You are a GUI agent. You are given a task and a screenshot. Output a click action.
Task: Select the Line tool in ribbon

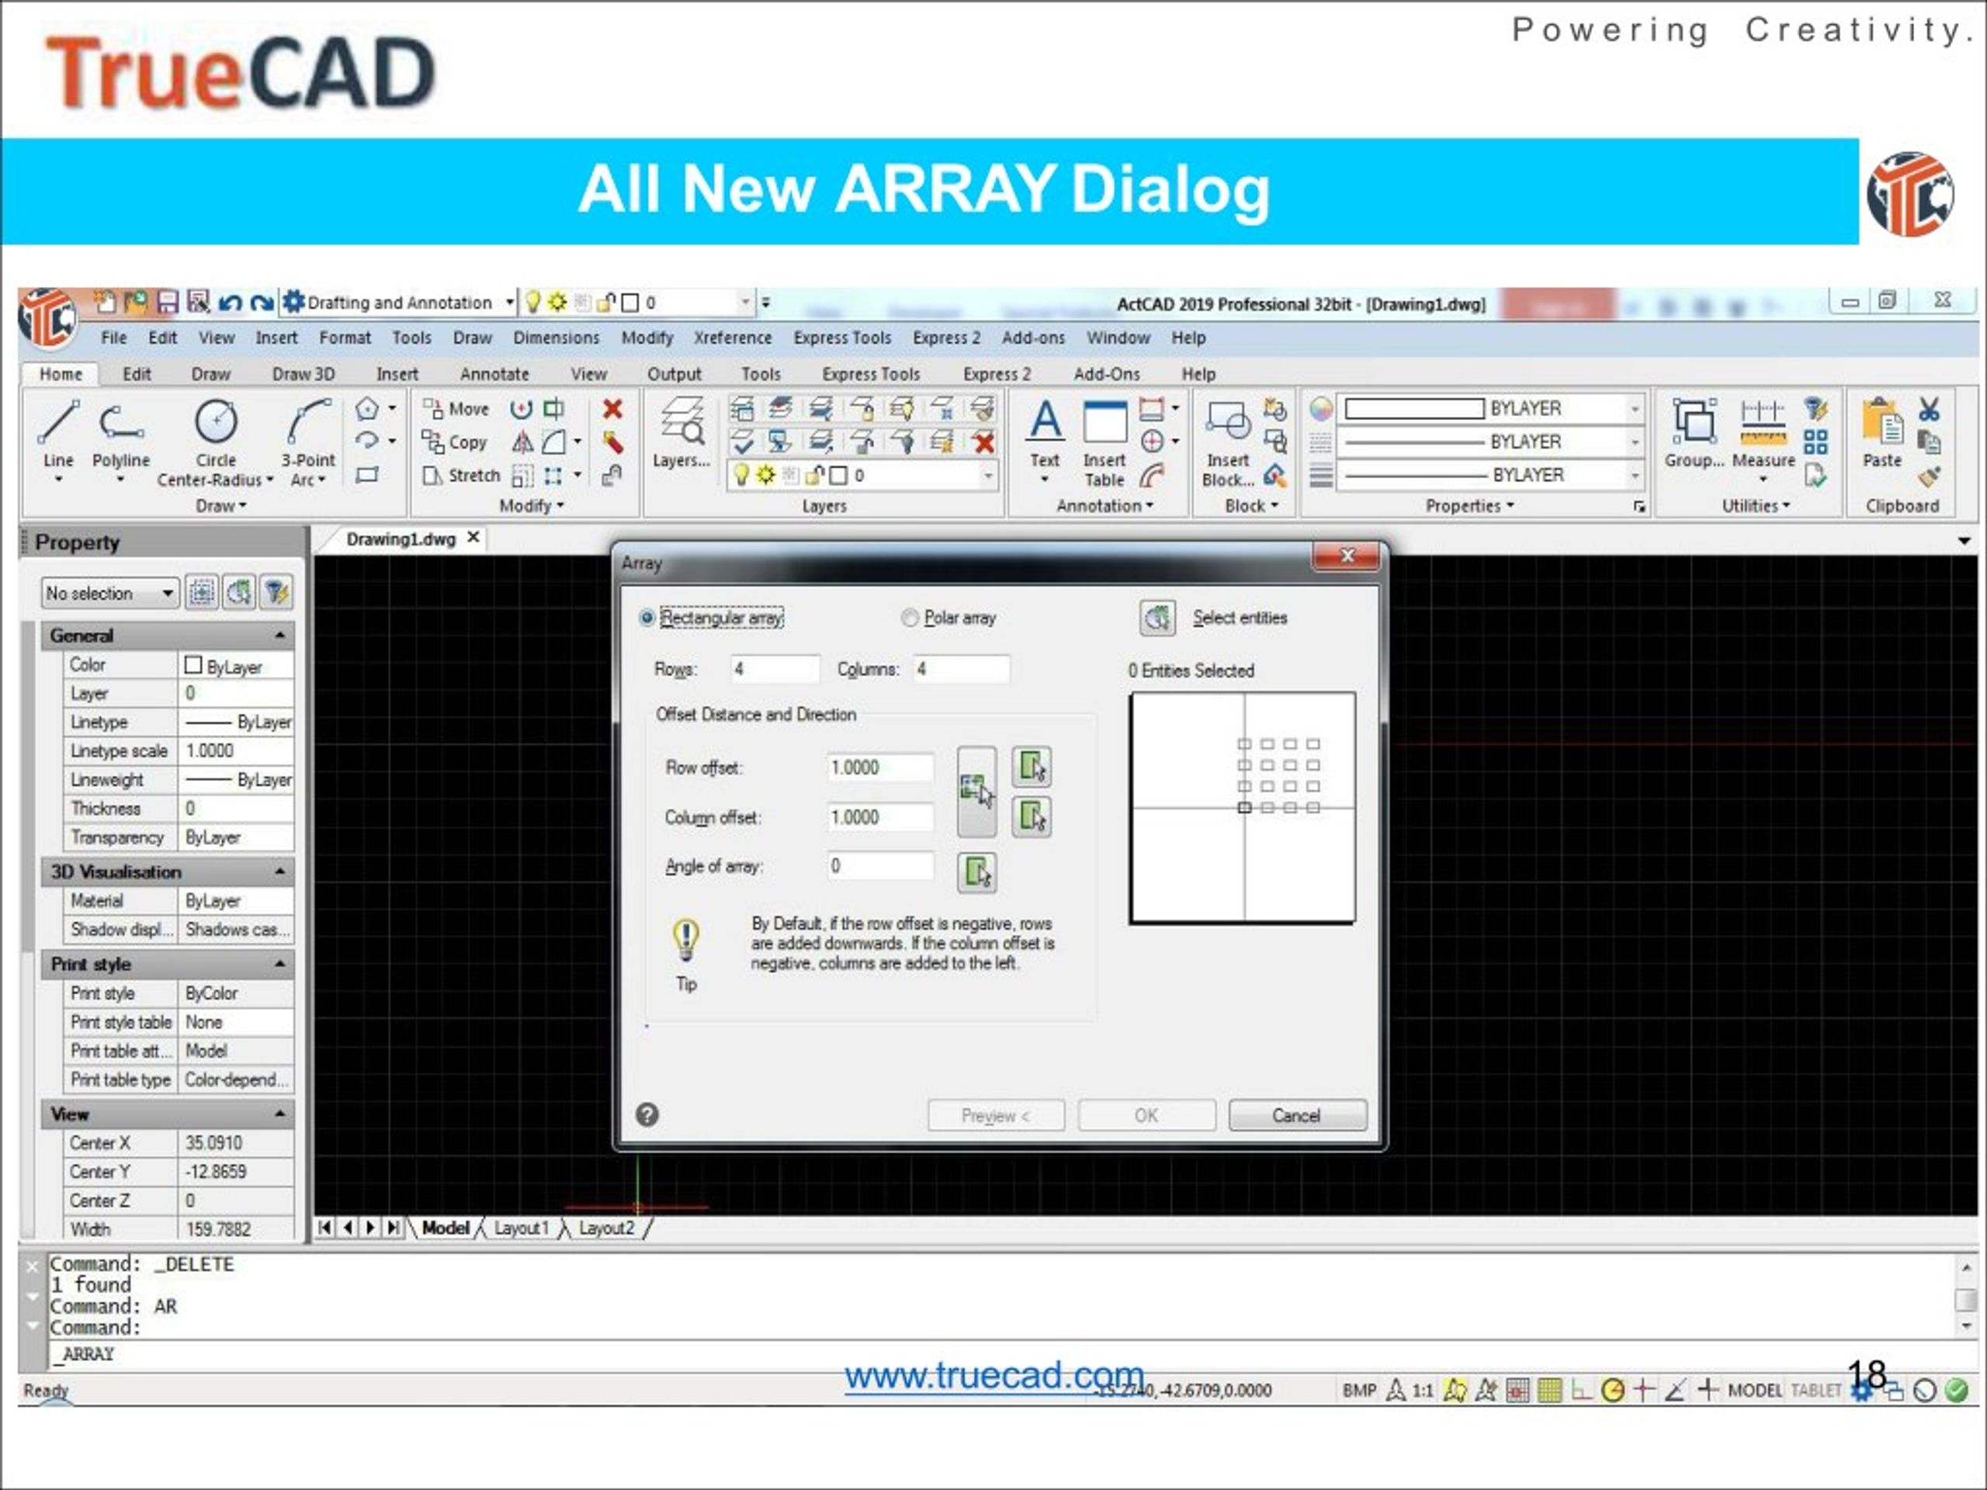(x=58, y=434)
